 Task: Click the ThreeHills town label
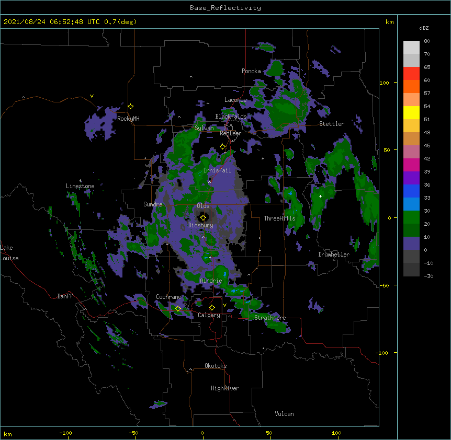point(279,218)
